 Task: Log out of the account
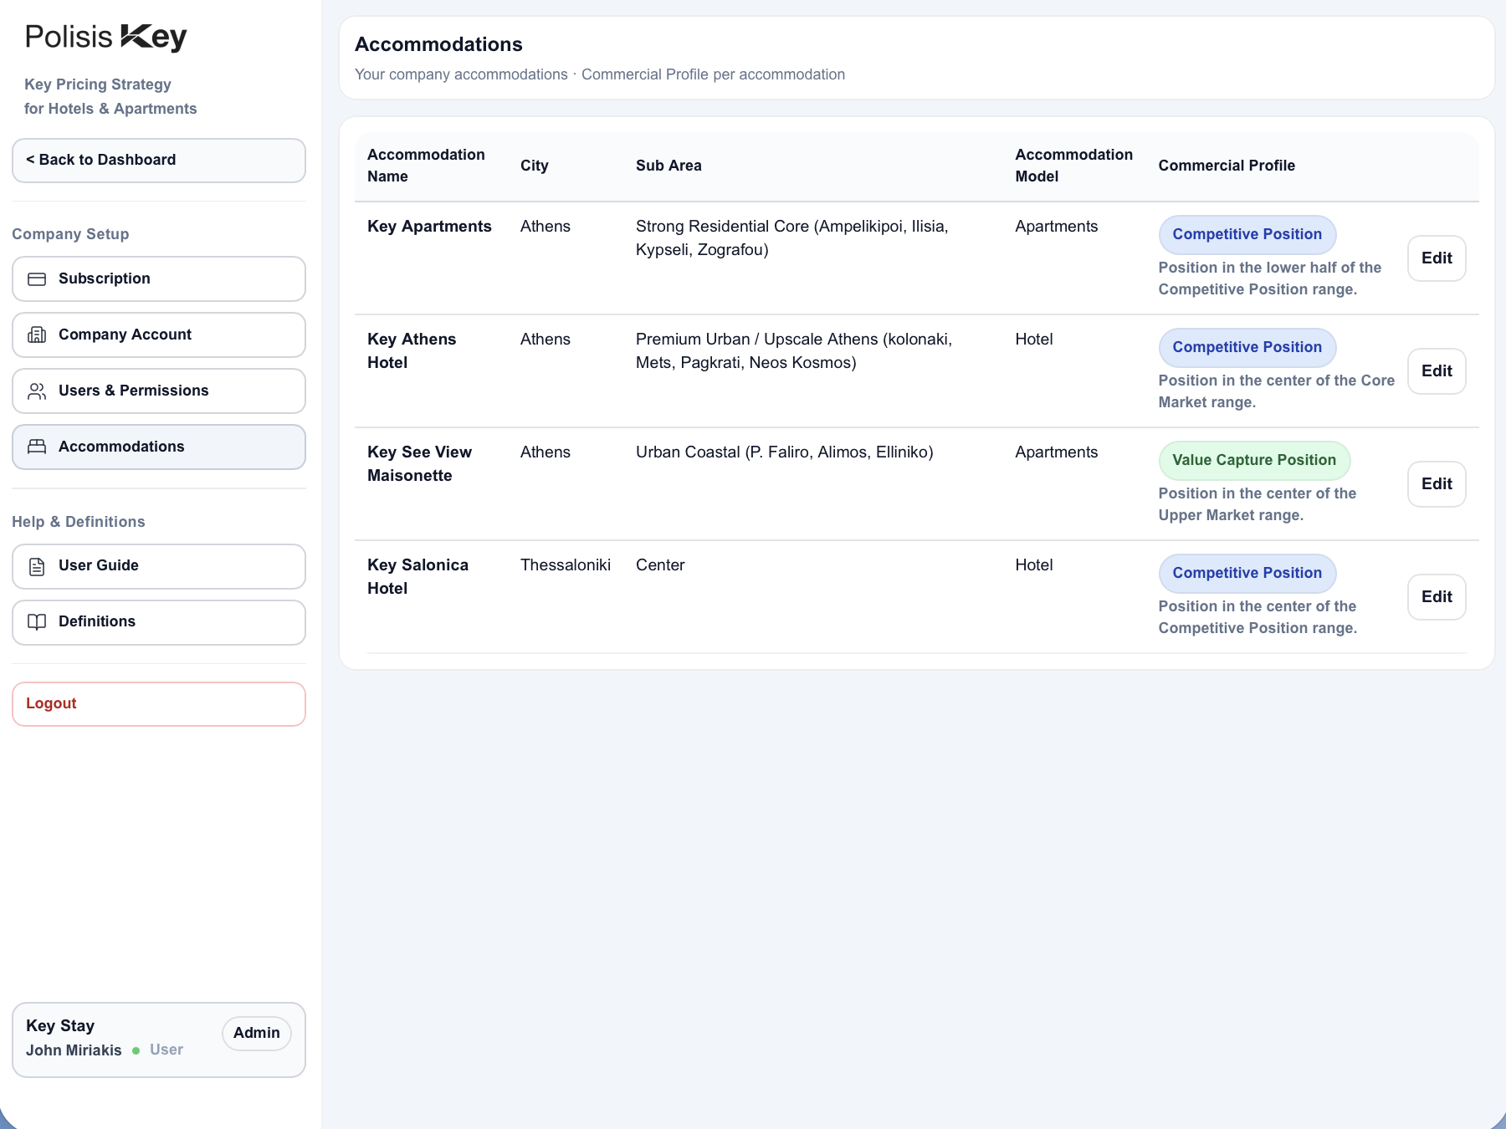[x=159, y=704]
